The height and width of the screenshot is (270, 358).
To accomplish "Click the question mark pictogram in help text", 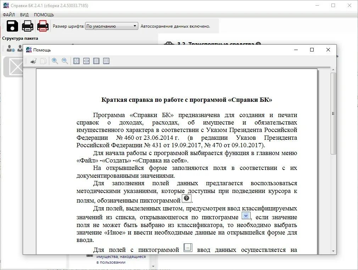I will (186, 198).
